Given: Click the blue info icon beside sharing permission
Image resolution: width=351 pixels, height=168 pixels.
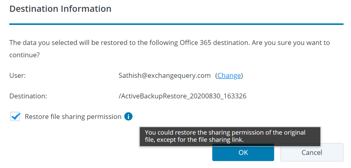Looking at the screenshot, I should coord(129,117).
